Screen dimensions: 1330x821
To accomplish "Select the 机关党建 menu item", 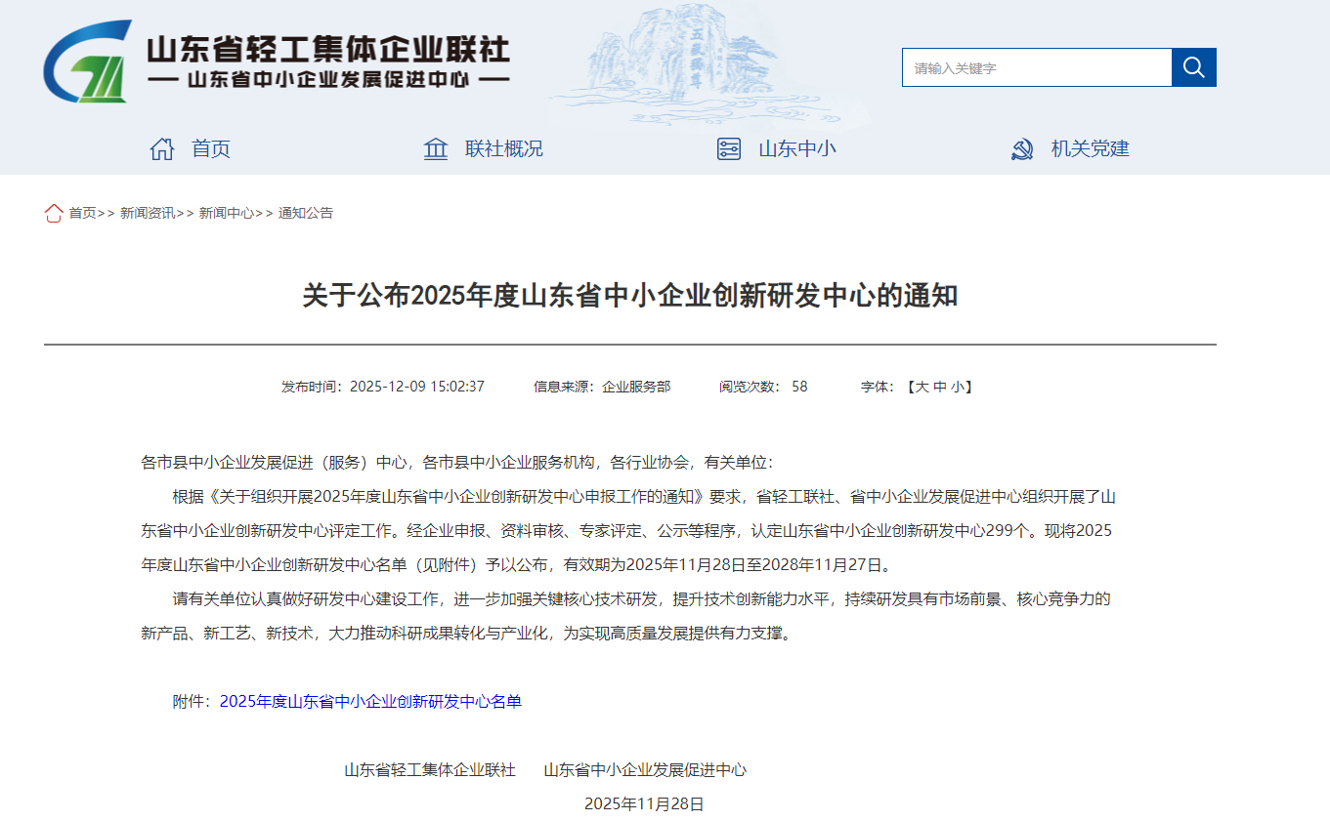I will pyautogui.click(x=1091, y=149).
